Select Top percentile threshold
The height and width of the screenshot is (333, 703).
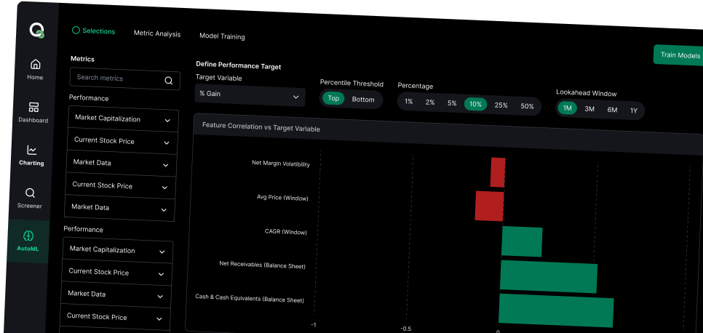(x=333, y=99)
